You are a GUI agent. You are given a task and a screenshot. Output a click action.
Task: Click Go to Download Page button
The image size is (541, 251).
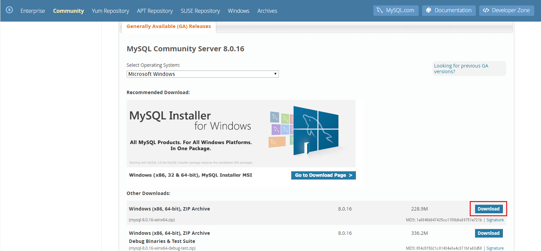[x=323, y=175]
